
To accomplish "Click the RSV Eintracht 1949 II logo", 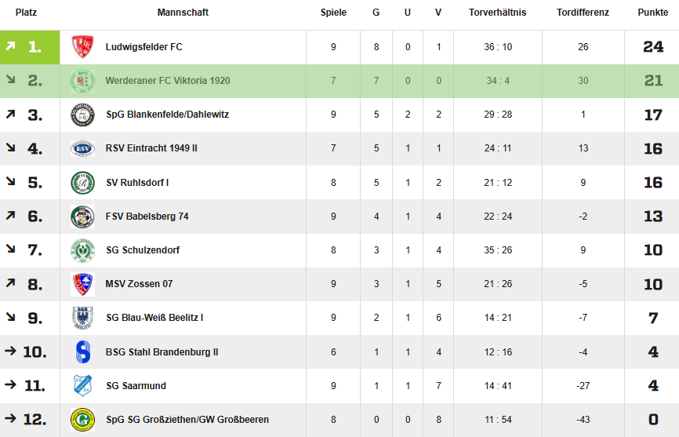I will pos(82,148).
